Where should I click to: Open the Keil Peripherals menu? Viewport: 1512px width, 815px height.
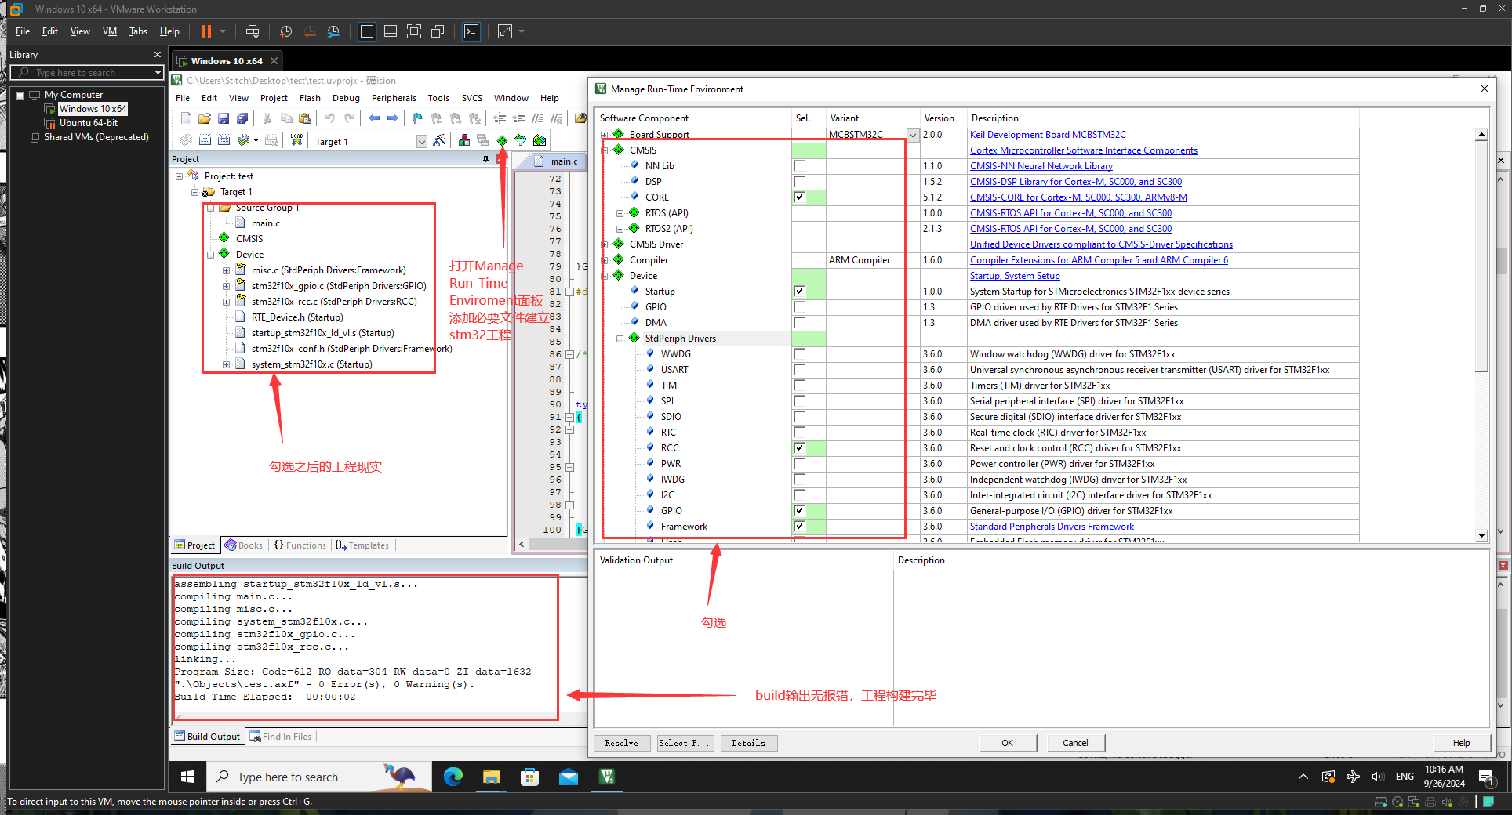click(394, 98)
